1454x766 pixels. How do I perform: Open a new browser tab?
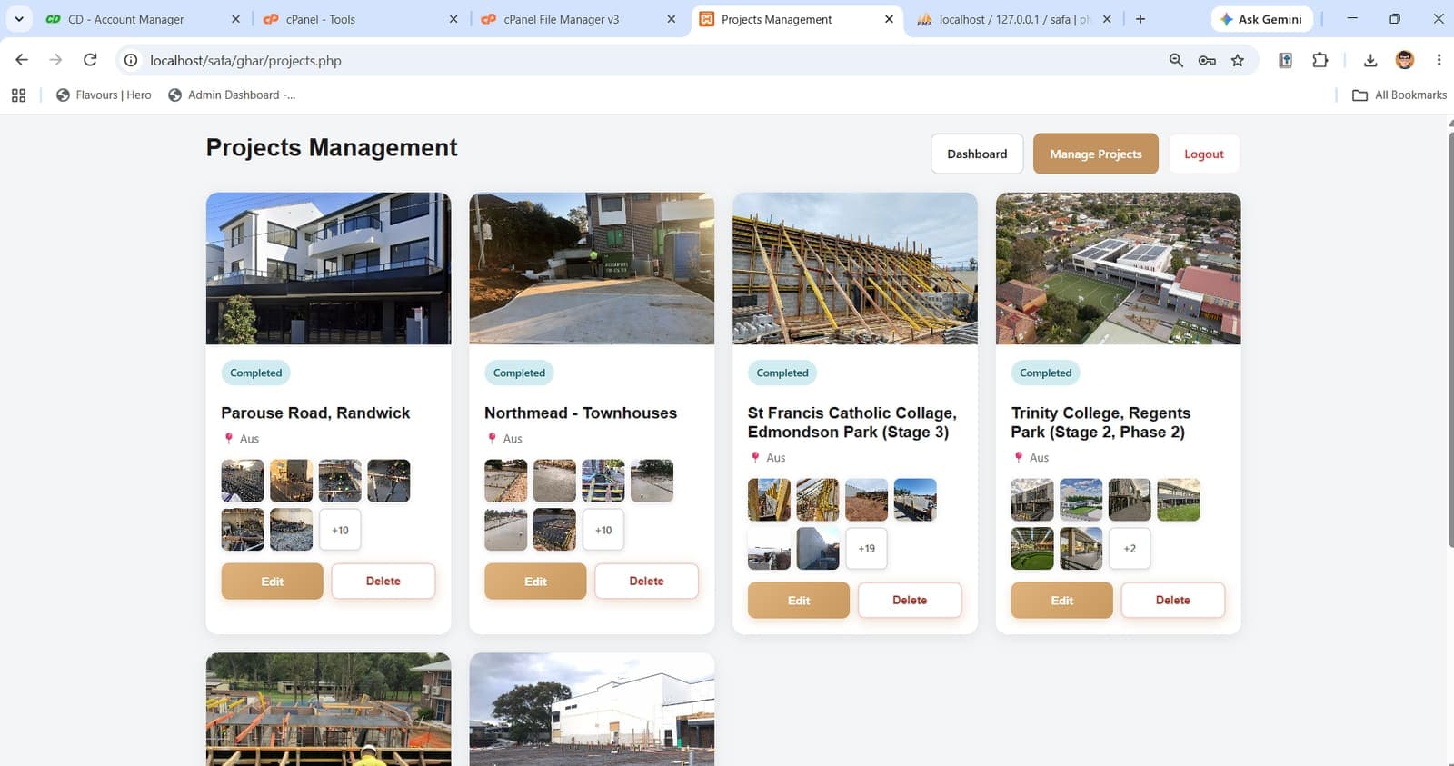[x=1140, y=19]
